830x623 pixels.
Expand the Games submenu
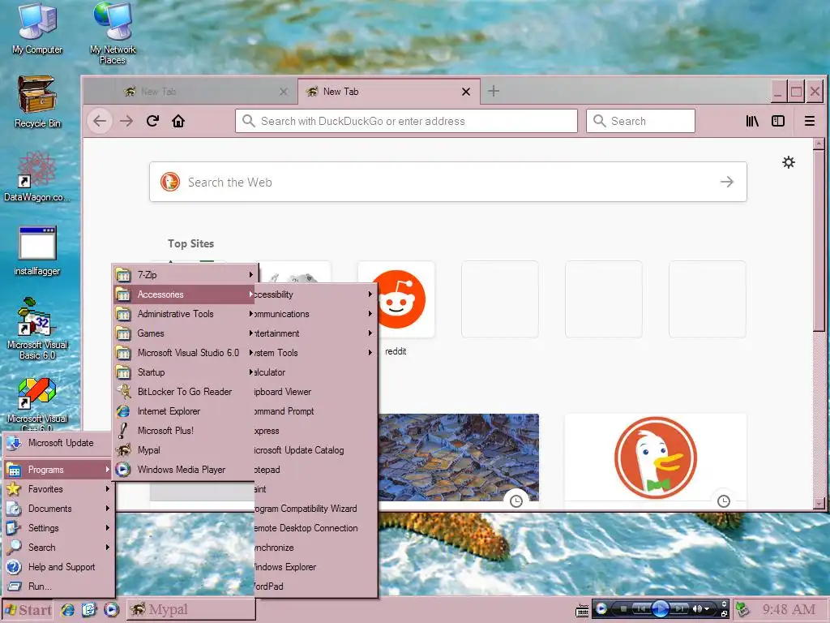(x=185, y=333)
